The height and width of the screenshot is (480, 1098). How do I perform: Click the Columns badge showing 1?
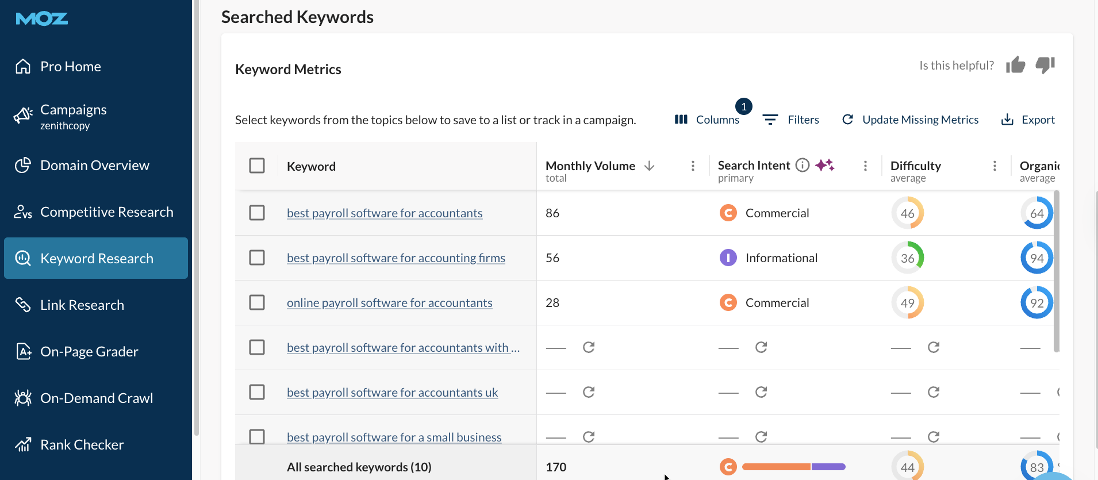[744, 106]
